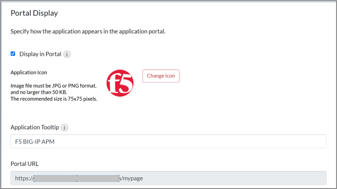Uncheck the Display in Portal checkbox
337x189 pixels.
click(x=13, y=54)
